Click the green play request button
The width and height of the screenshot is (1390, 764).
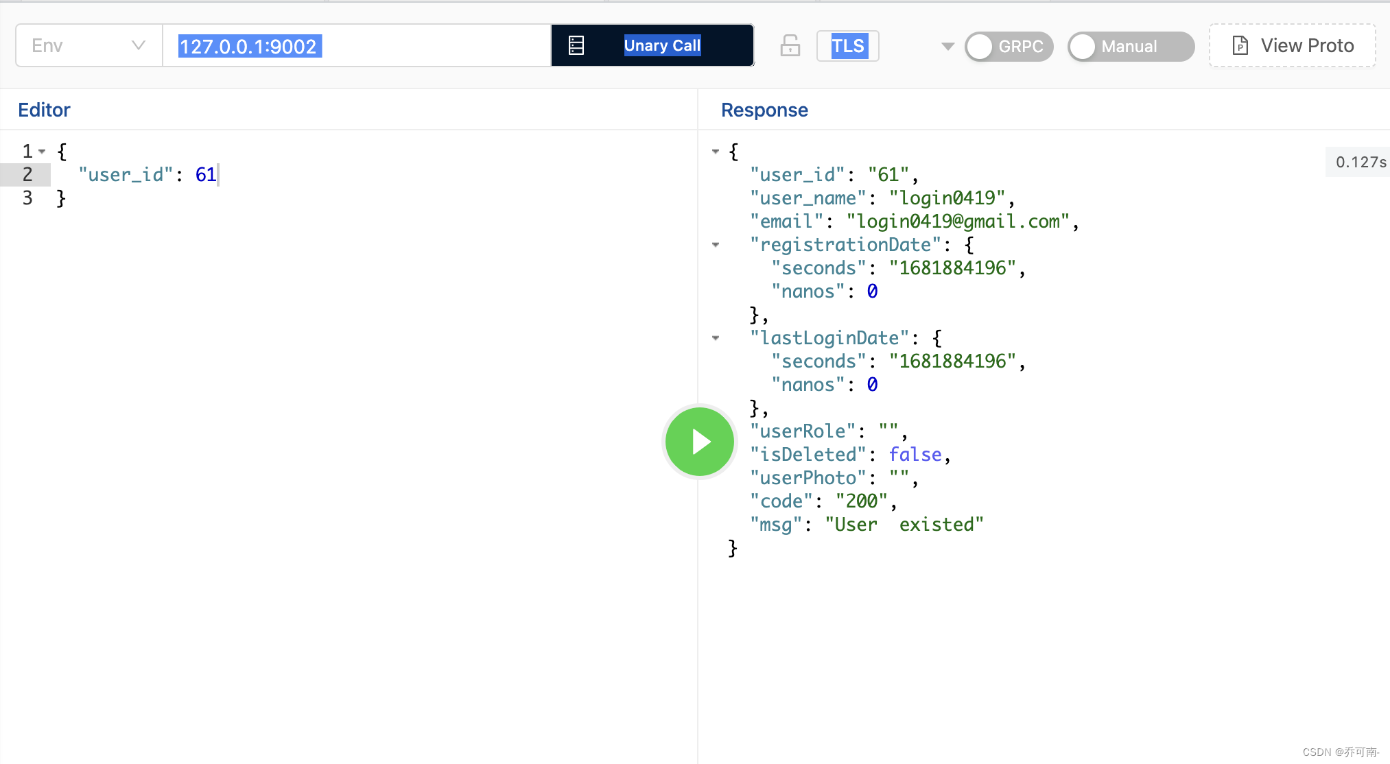pos(699,442)
